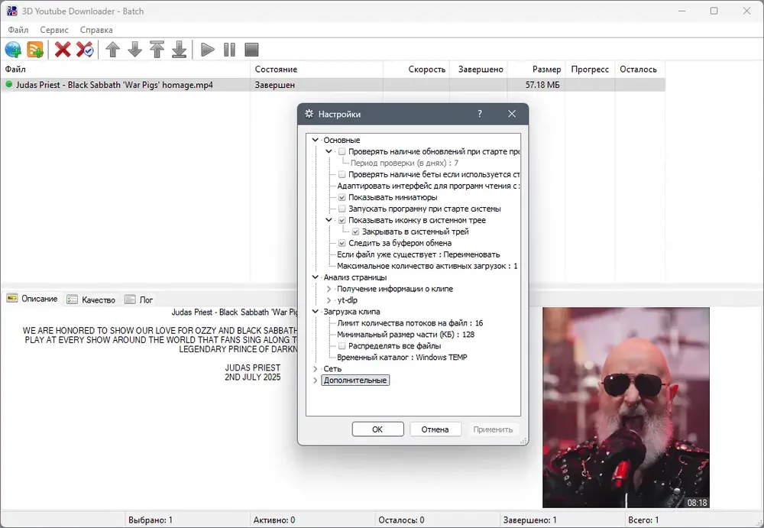Close the Настройки dialog with X

(512, 114)
